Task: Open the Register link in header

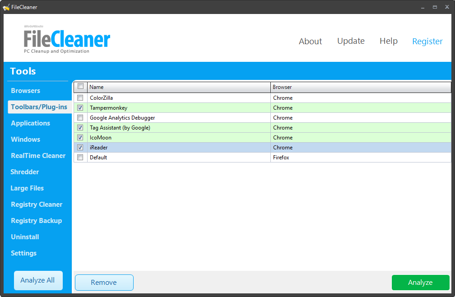Action: click(x=427, y=42)
